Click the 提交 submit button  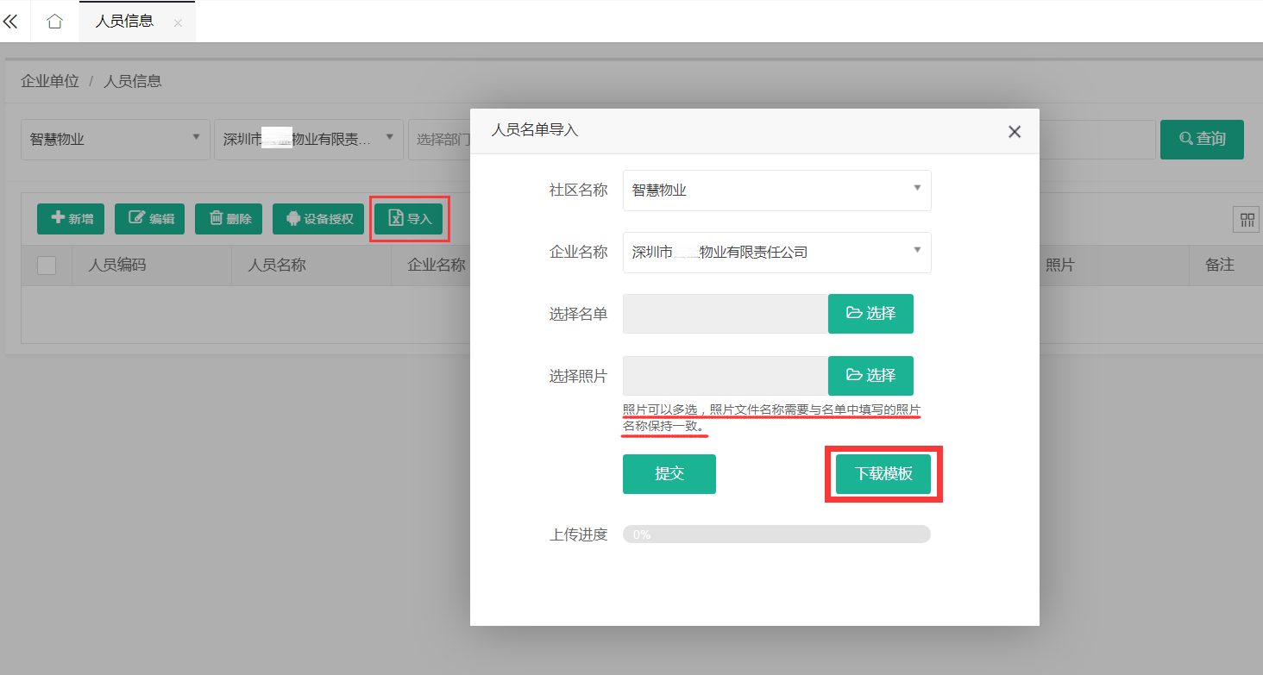pyautogui.click(x=669, y=474)
